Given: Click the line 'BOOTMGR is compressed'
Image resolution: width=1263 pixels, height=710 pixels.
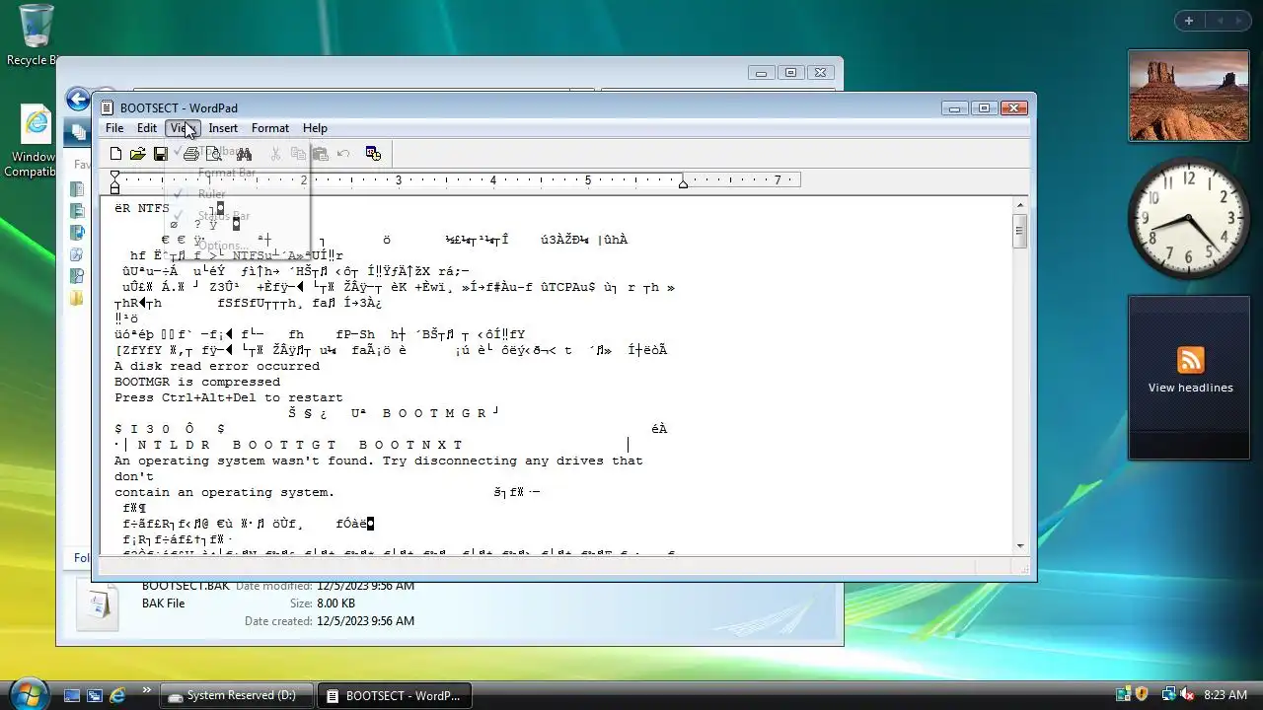Looking at the screenshot, I should click(197, 382).
